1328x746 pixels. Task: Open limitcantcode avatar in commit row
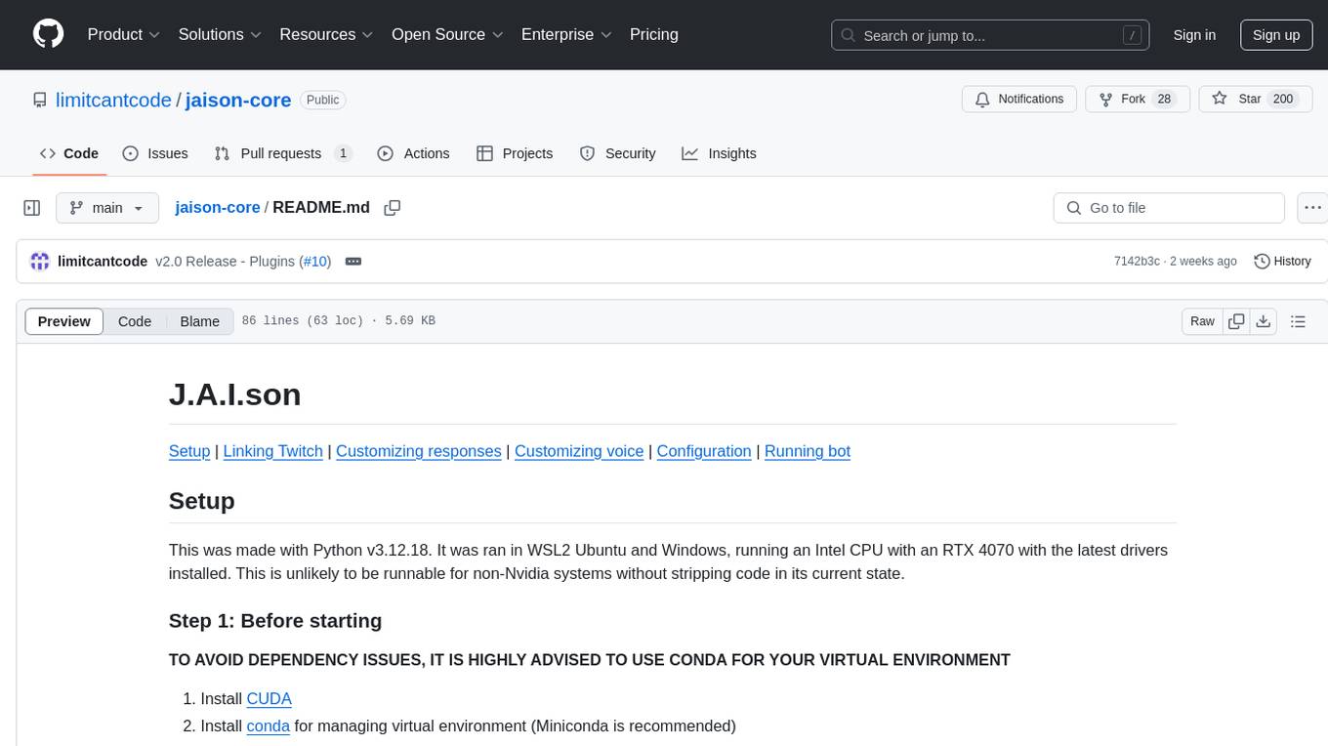(40, 262)
